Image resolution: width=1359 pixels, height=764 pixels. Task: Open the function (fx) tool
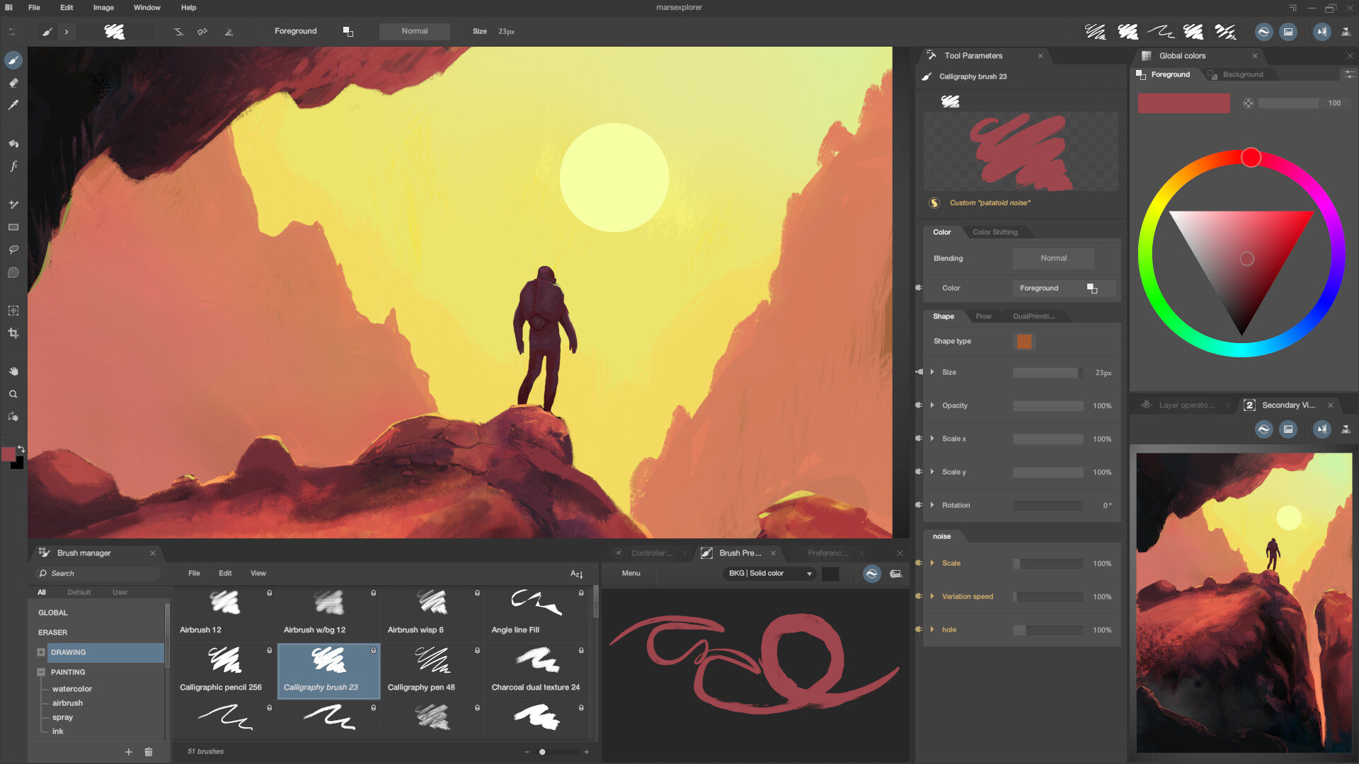click(x=13, y=166)
